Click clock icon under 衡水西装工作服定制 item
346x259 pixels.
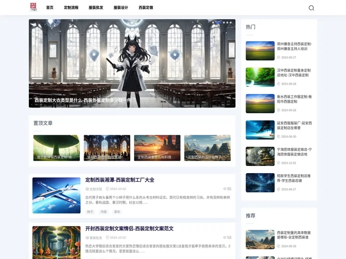pos(279,110)
